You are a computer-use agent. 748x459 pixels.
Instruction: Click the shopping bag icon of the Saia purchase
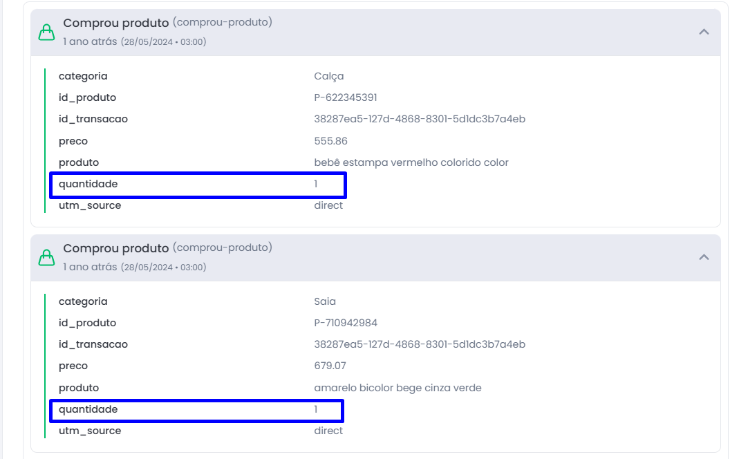click(46, 258)
